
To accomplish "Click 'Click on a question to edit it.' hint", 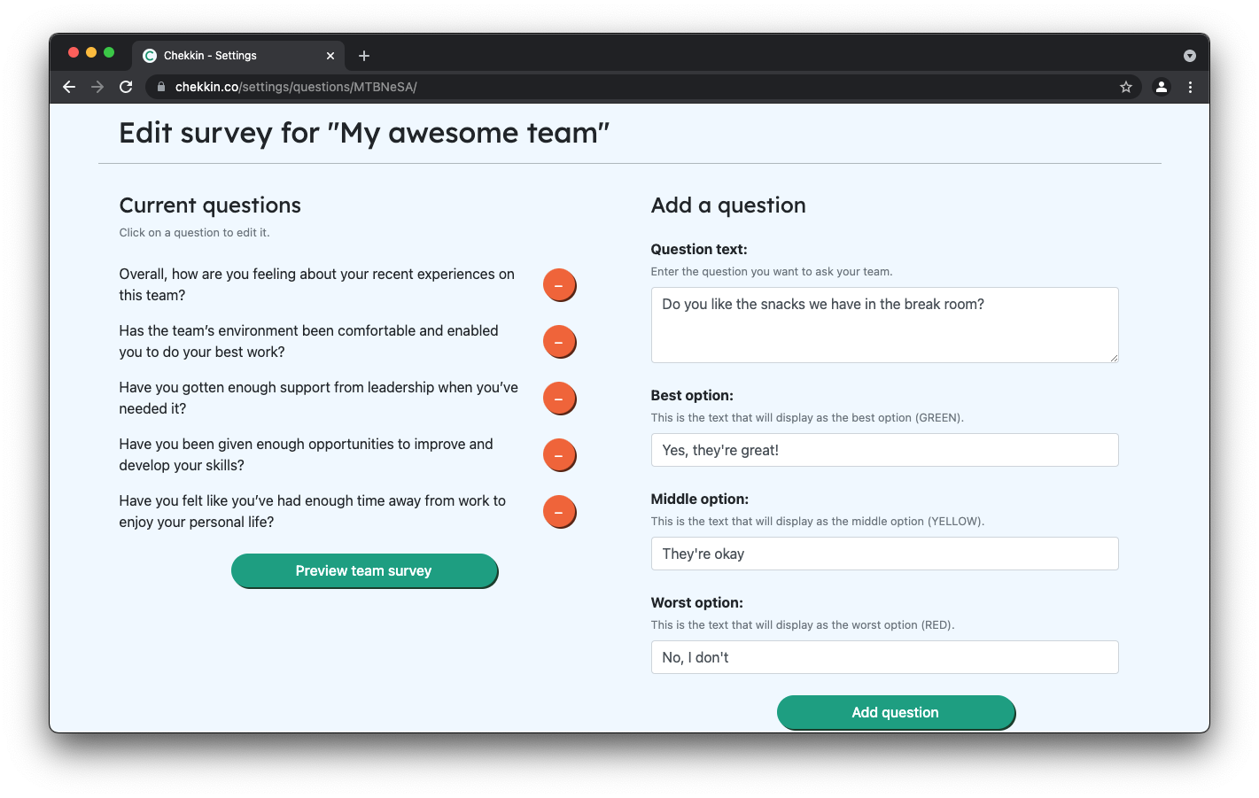I will click(195, 233).
